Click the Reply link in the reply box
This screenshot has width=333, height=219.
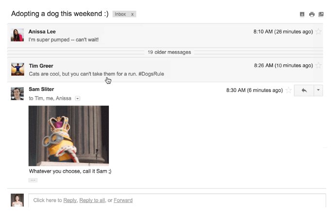point(70,201)
